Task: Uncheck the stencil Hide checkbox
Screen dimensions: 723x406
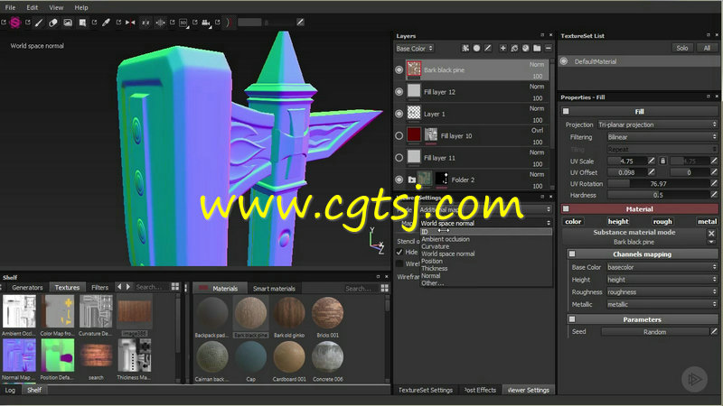Action: point(399,252)
